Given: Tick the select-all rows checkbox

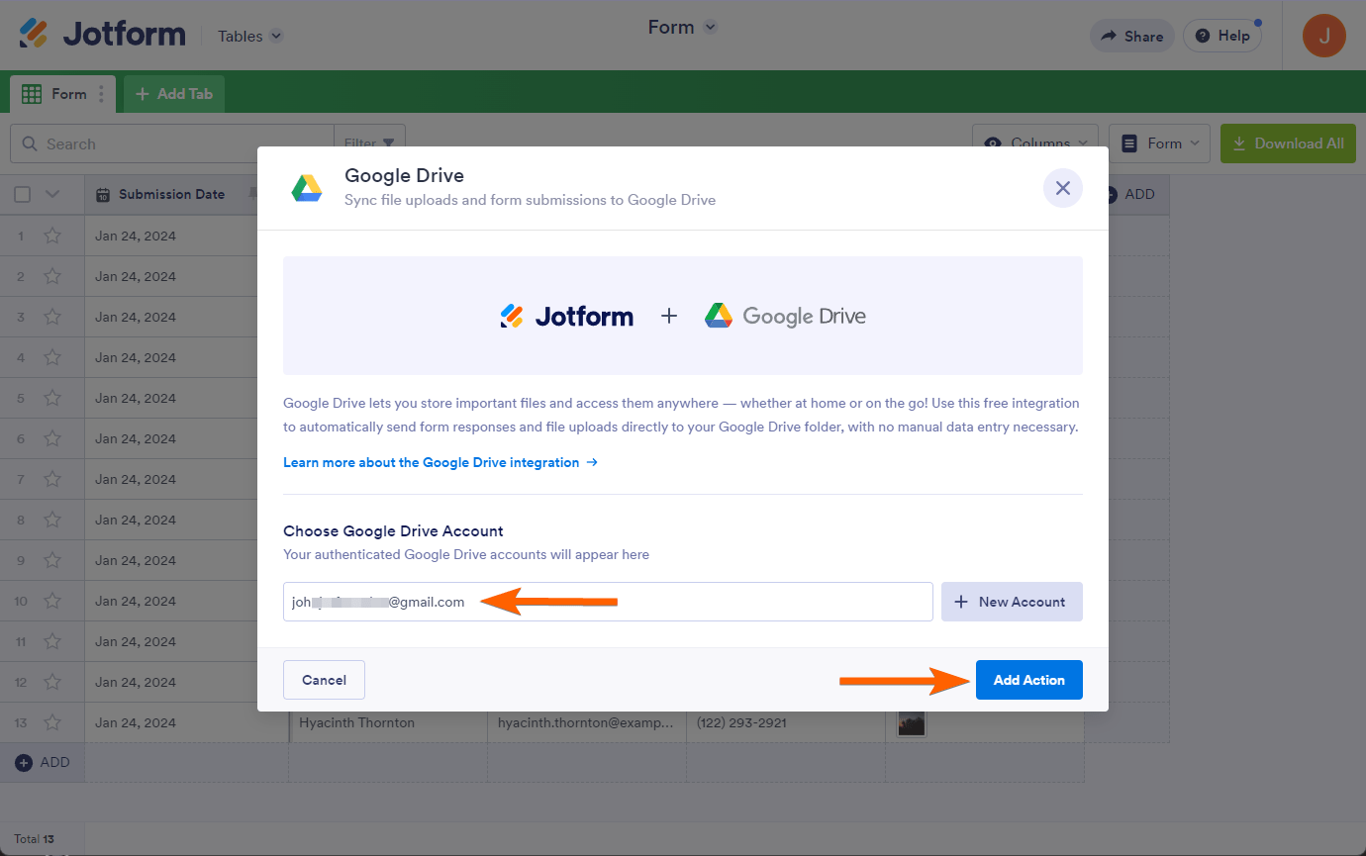Looking at the screenshot, I should click(22, 194).
